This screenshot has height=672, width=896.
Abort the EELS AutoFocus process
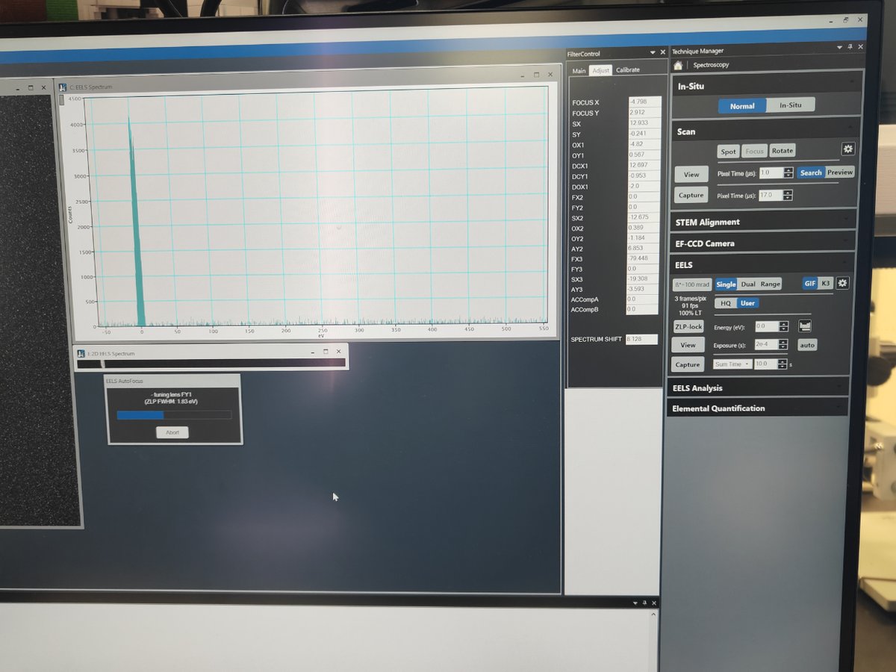[x=172, y=432]
